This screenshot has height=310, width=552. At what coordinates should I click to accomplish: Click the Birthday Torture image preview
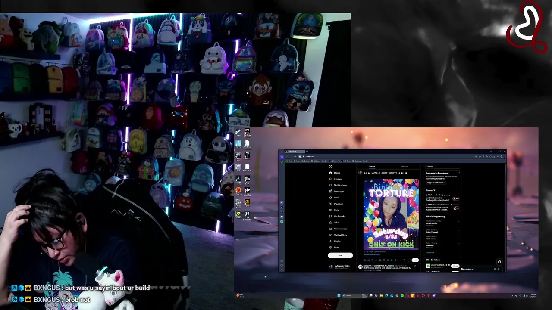[391, 214]
